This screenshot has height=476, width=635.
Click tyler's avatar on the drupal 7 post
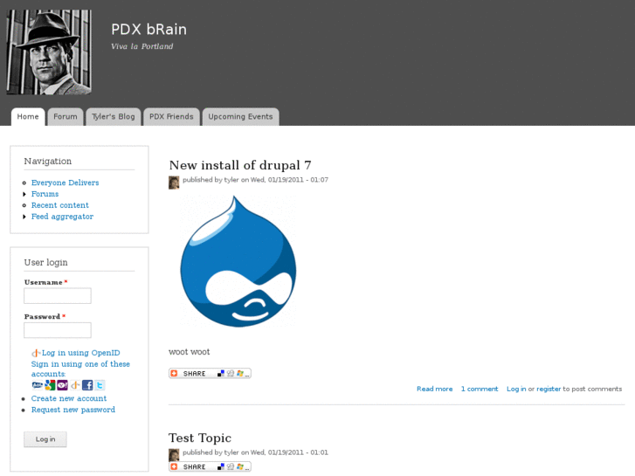174,183
